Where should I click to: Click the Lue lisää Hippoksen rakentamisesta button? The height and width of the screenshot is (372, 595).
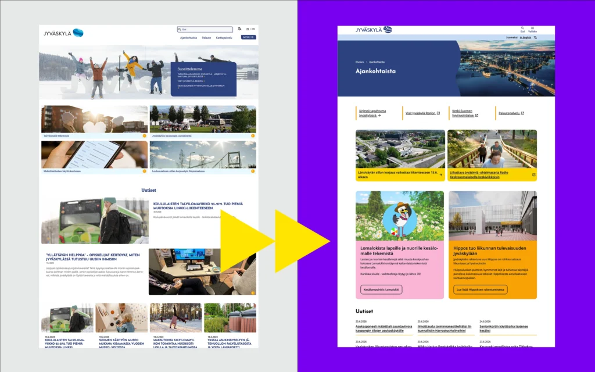480,289
